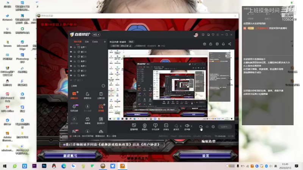
Task: Open the notification center in the taskbar
Action: tap(297, 166)
